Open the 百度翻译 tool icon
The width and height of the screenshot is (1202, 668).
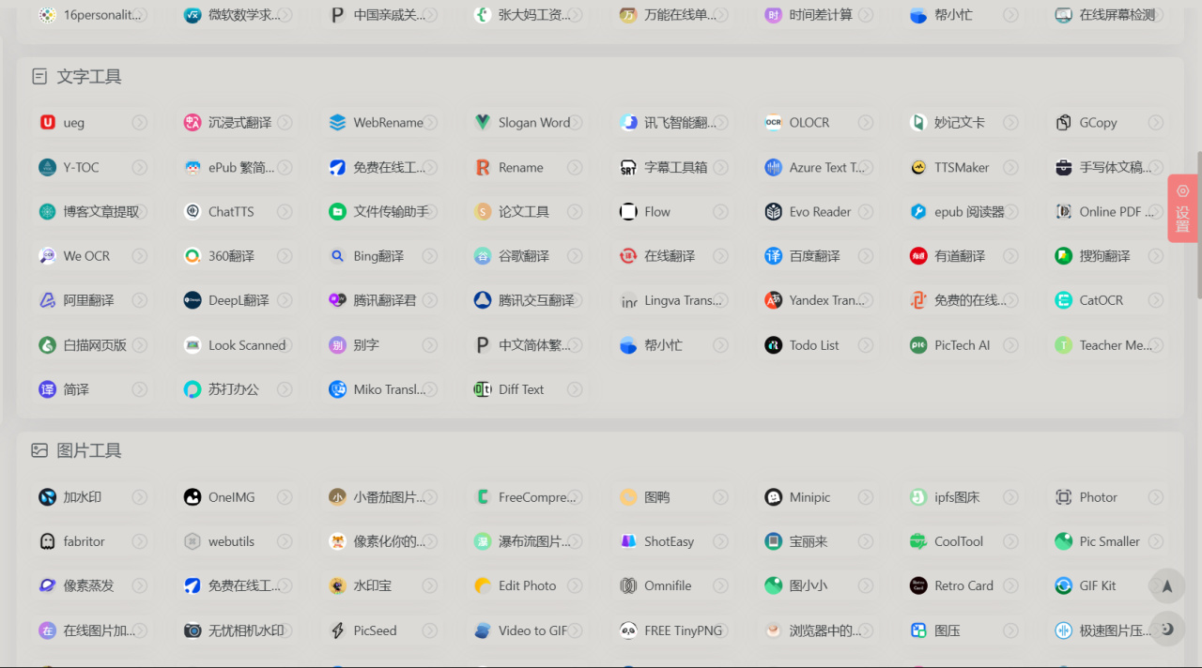click(772, 255)
